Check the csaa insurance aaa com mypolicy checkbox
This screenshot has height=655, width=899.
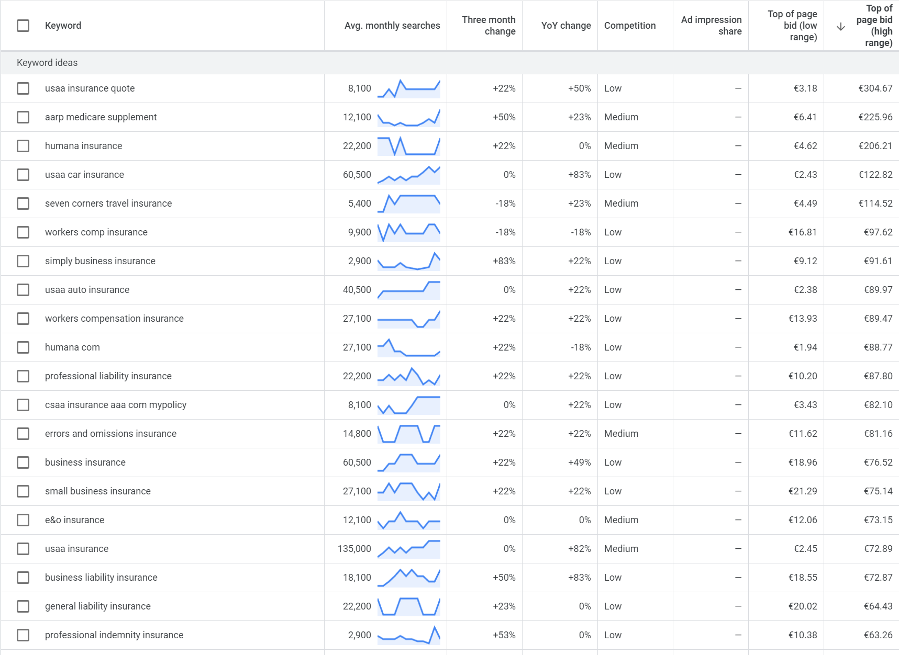(x=23, y=405)
